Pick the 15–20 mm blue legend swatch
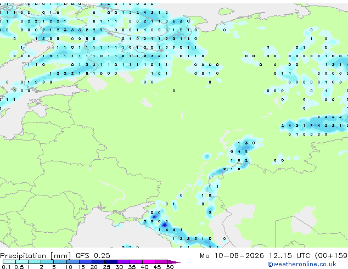 click(x=85, y=262)
